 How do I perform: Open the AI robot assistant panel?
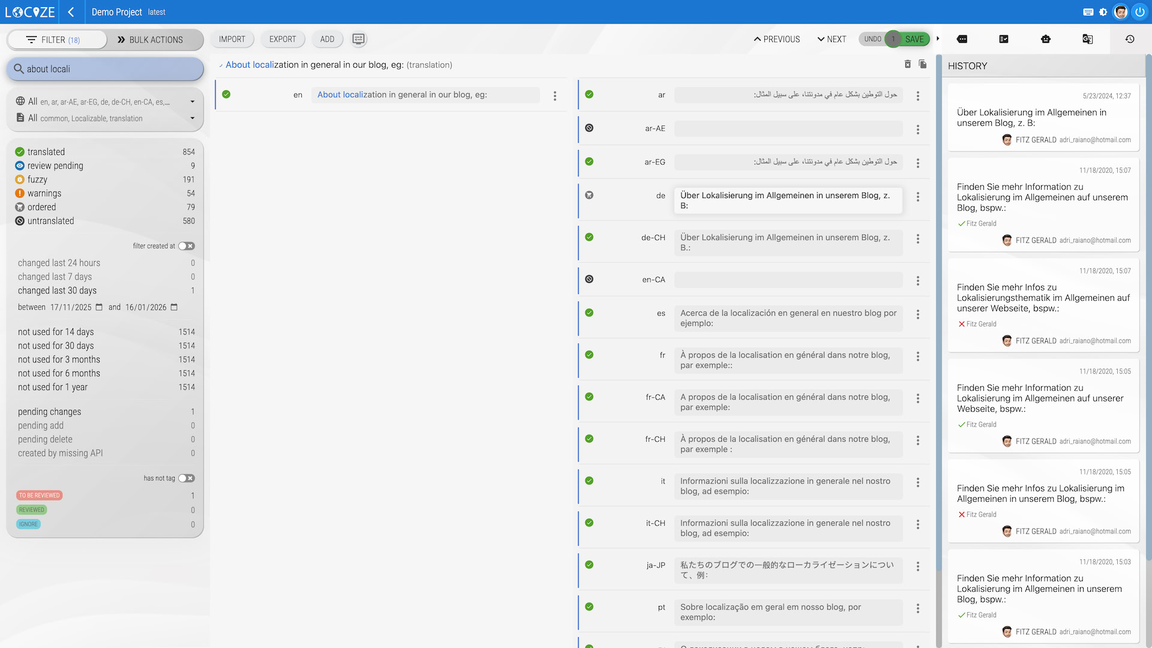(1046, 39)
